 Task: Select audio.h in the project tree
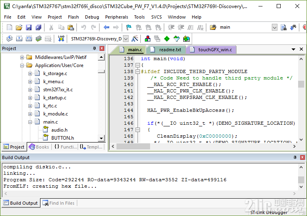point(59,130)
